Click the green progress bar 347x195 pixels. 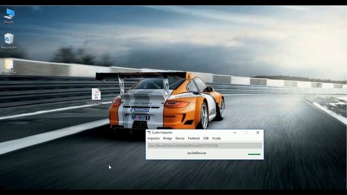coord(254,154)
